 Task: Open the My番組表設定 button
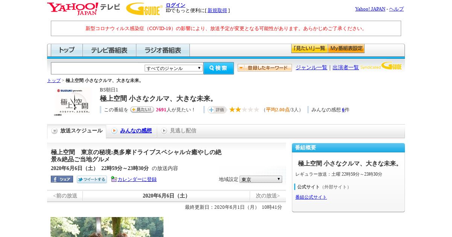(x=346, y=49)
